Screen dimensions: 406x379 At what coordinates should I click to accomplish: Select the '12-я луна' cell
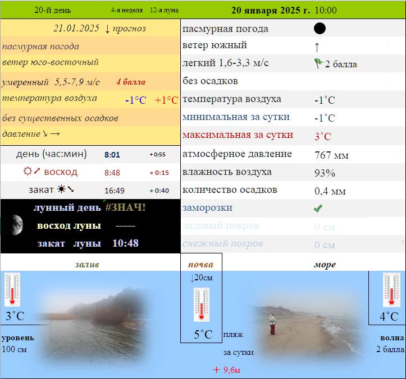[x=164, y=10]
